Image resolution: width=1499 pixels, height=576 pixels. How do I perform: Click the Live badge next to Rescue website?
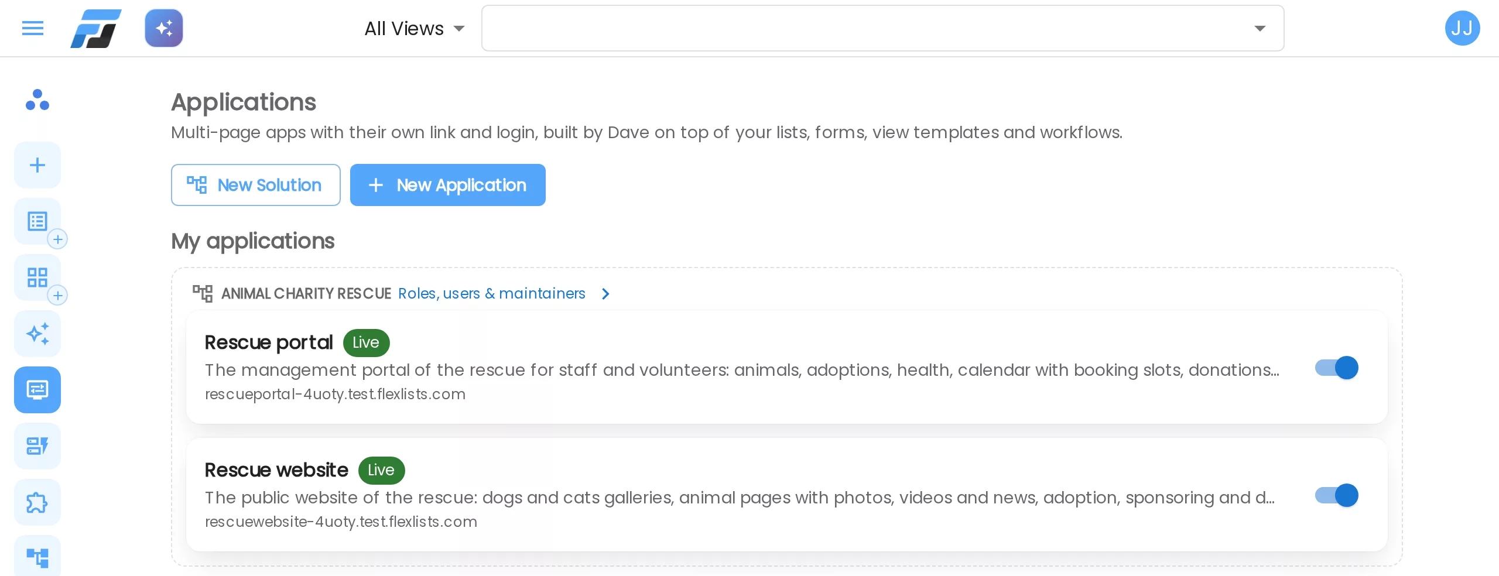coord(381,470)
